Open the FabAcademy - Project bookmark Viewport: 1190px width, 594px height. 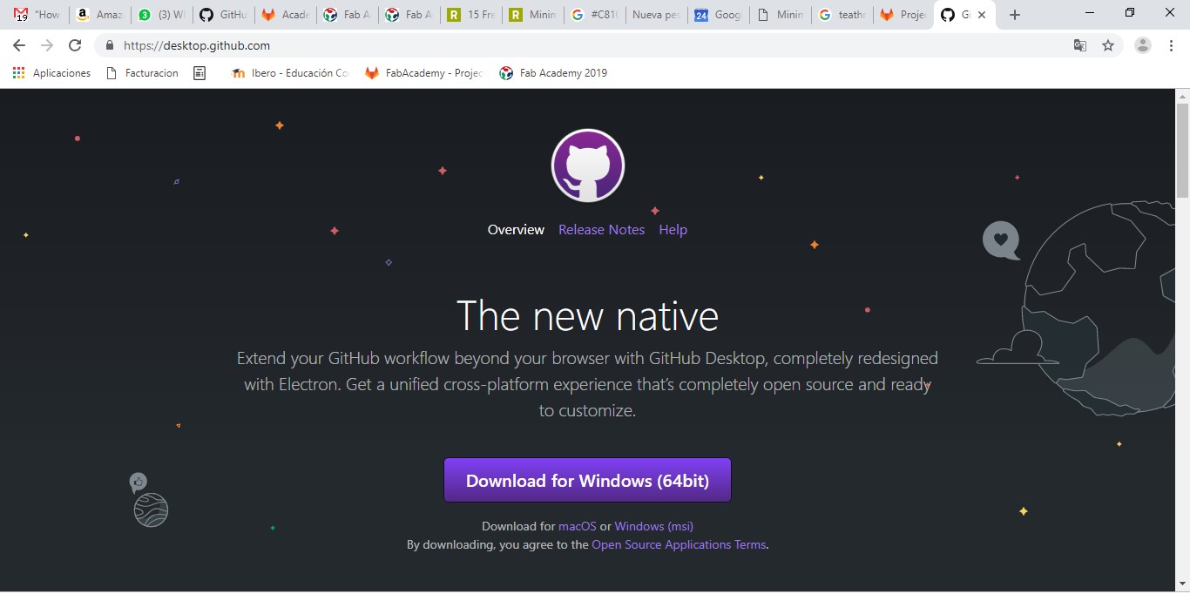[x=423, y=73]
